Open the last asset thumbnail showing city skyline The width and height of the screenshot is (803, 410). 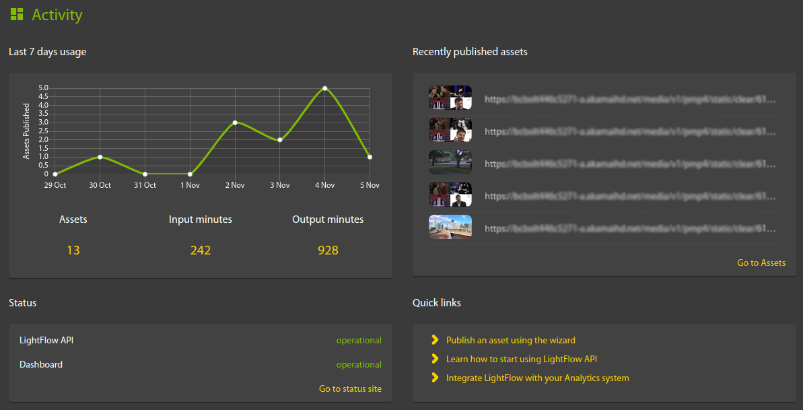pos(450,227)
